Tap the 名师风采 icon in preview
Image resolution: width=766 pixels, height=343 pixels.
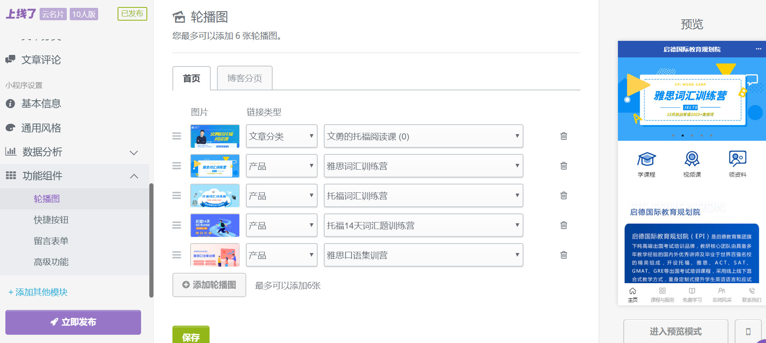click(x=722, y=291)
